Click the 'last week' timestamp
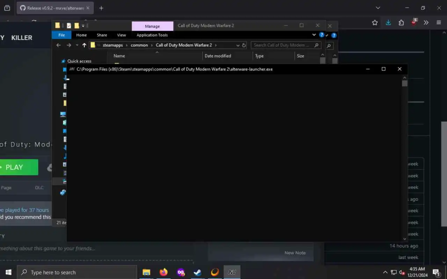The width and height of the screenshot is (447, 279). (408, 257)
